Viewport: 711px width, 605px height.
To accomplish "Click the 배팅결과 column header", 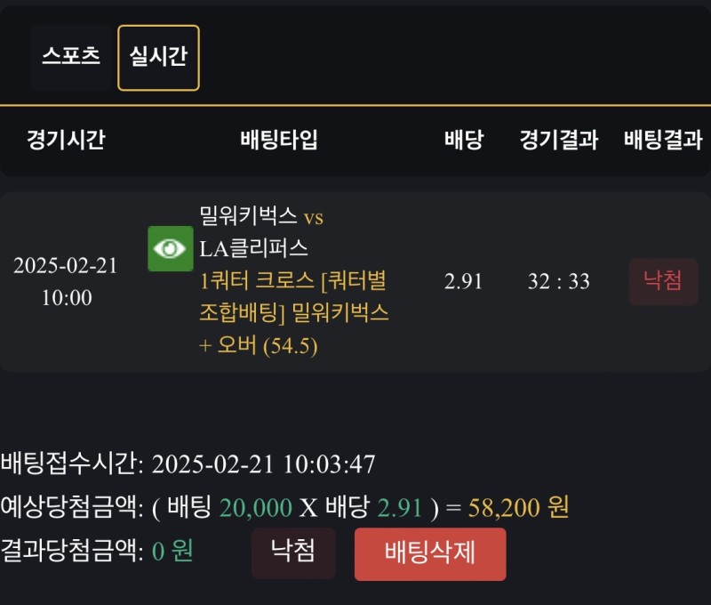I will tap(663, 140).
